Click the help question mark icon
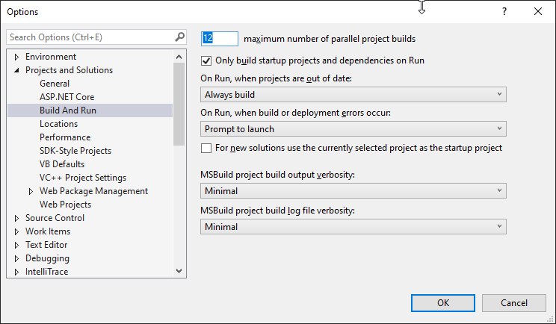556x324 pixels. pyautogui.click(x=504, y=11)
